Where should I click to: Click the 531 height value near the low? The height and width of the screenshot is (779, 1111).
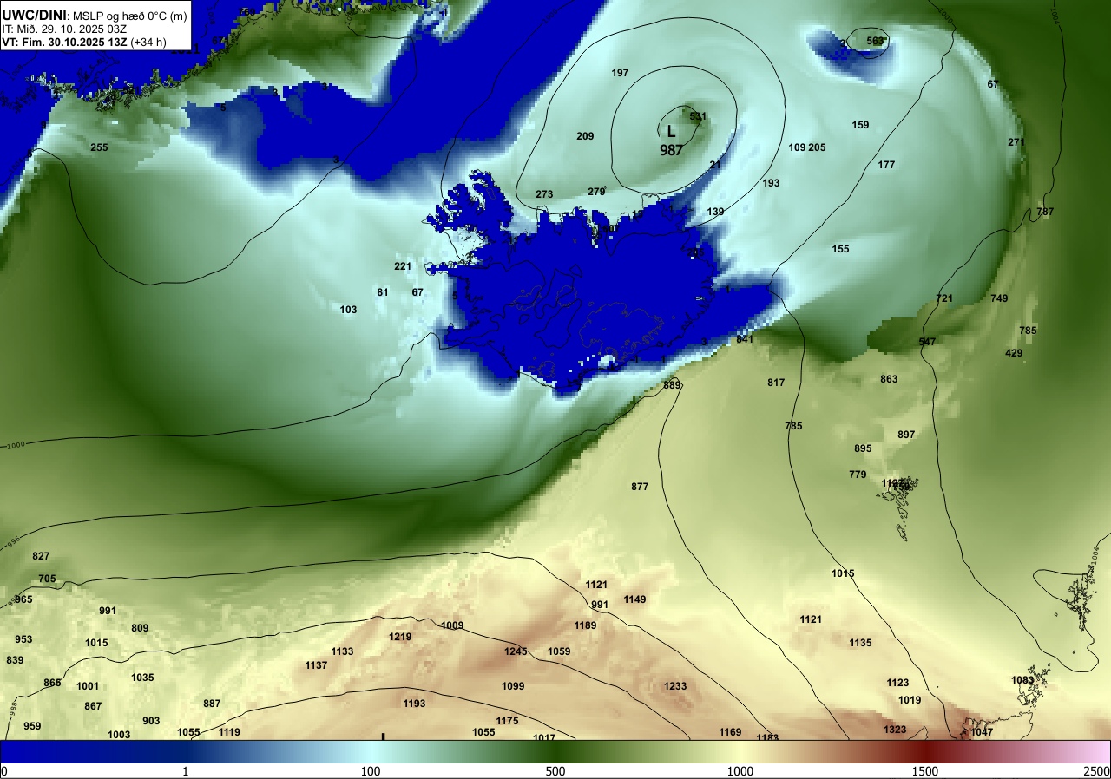click(698, 116)
